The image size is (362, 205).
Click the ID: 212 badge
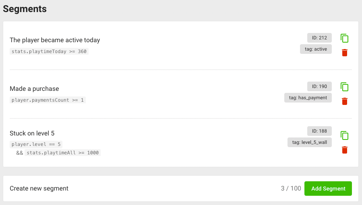(x=319, y=38)
